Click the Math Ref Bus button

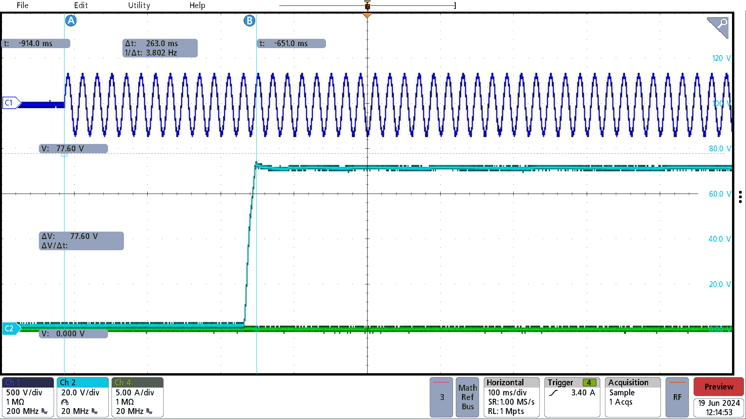click(467, 397)
